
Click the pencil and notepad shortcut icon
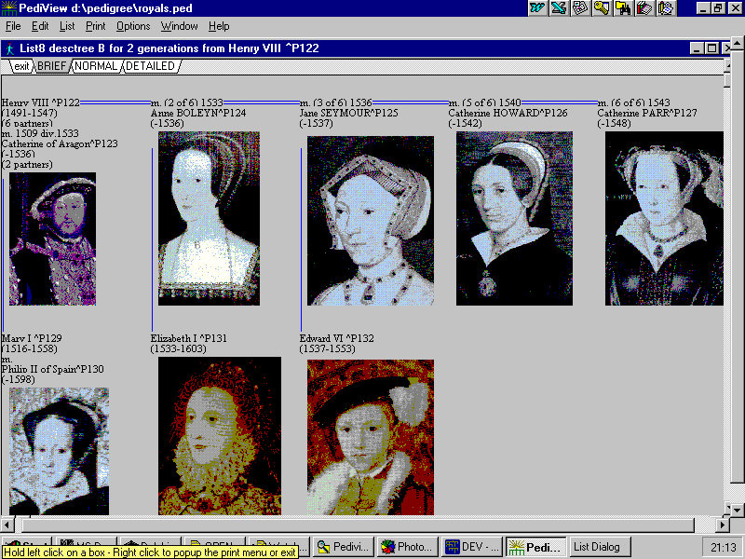click(x=666, y=8)
